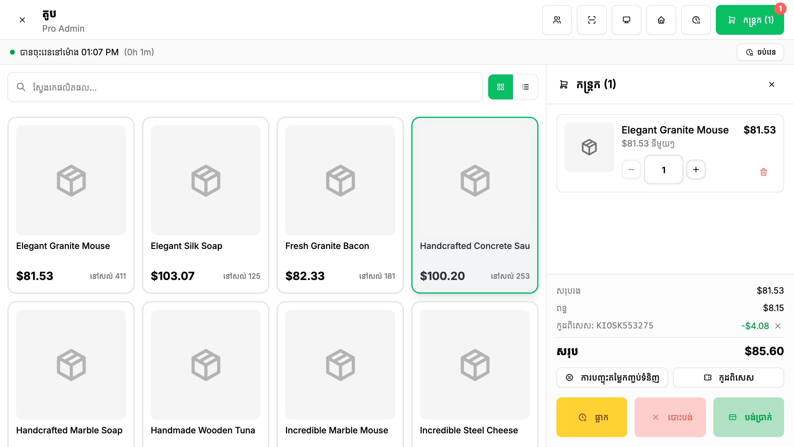This screenshot has width=794, height=447.
Task: Click the $100.20 price label
Action: tap(442, 276)
